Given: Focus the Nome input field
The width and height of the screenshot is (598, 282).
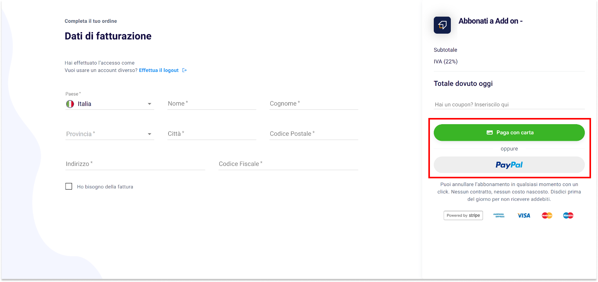Looking at the screenshot, I should coord(211,104).
